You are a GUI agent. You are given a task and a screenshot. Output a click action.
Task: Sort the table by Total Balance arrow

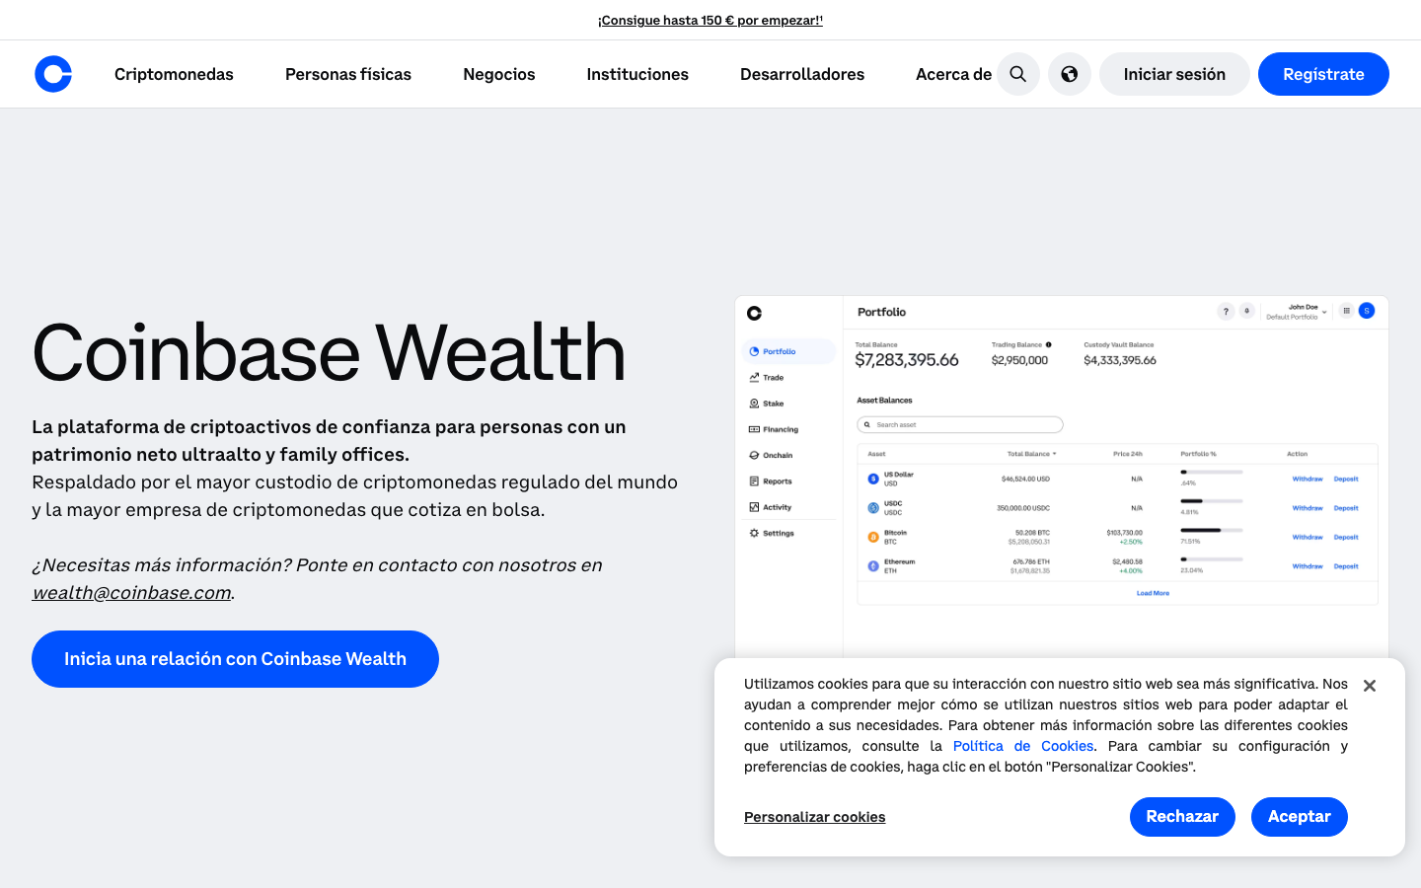[x=1055, y=453]
